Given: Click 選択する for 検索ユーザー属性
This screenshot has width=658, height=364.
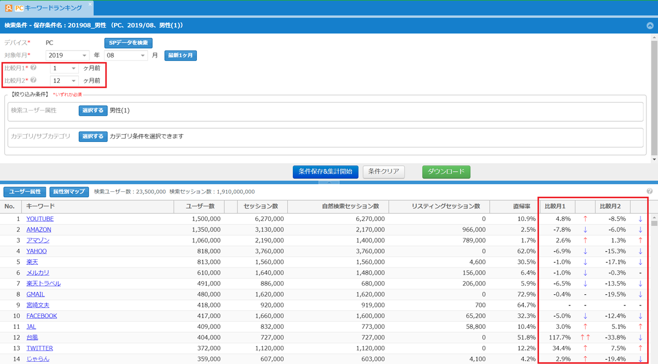Looking at the screenshot, I should pos(93,111).
